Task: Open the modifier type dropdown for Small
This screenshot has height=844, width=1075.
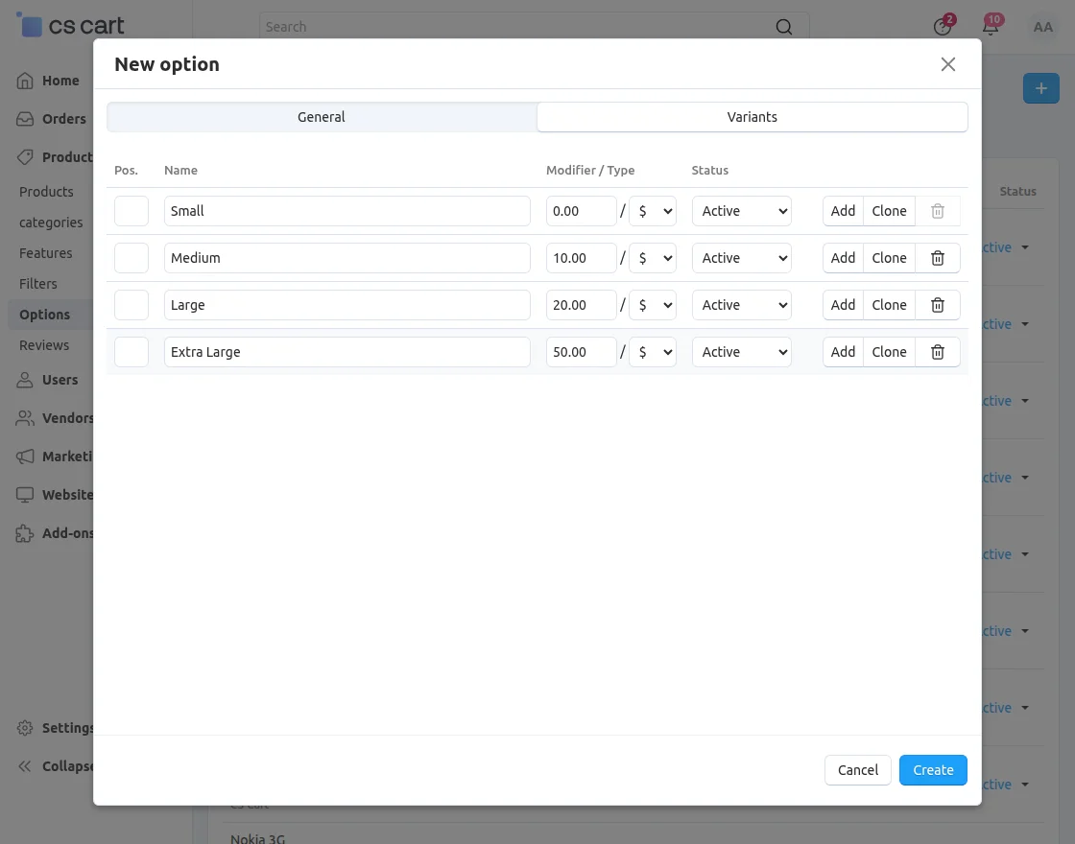Action: pos(653,210)
